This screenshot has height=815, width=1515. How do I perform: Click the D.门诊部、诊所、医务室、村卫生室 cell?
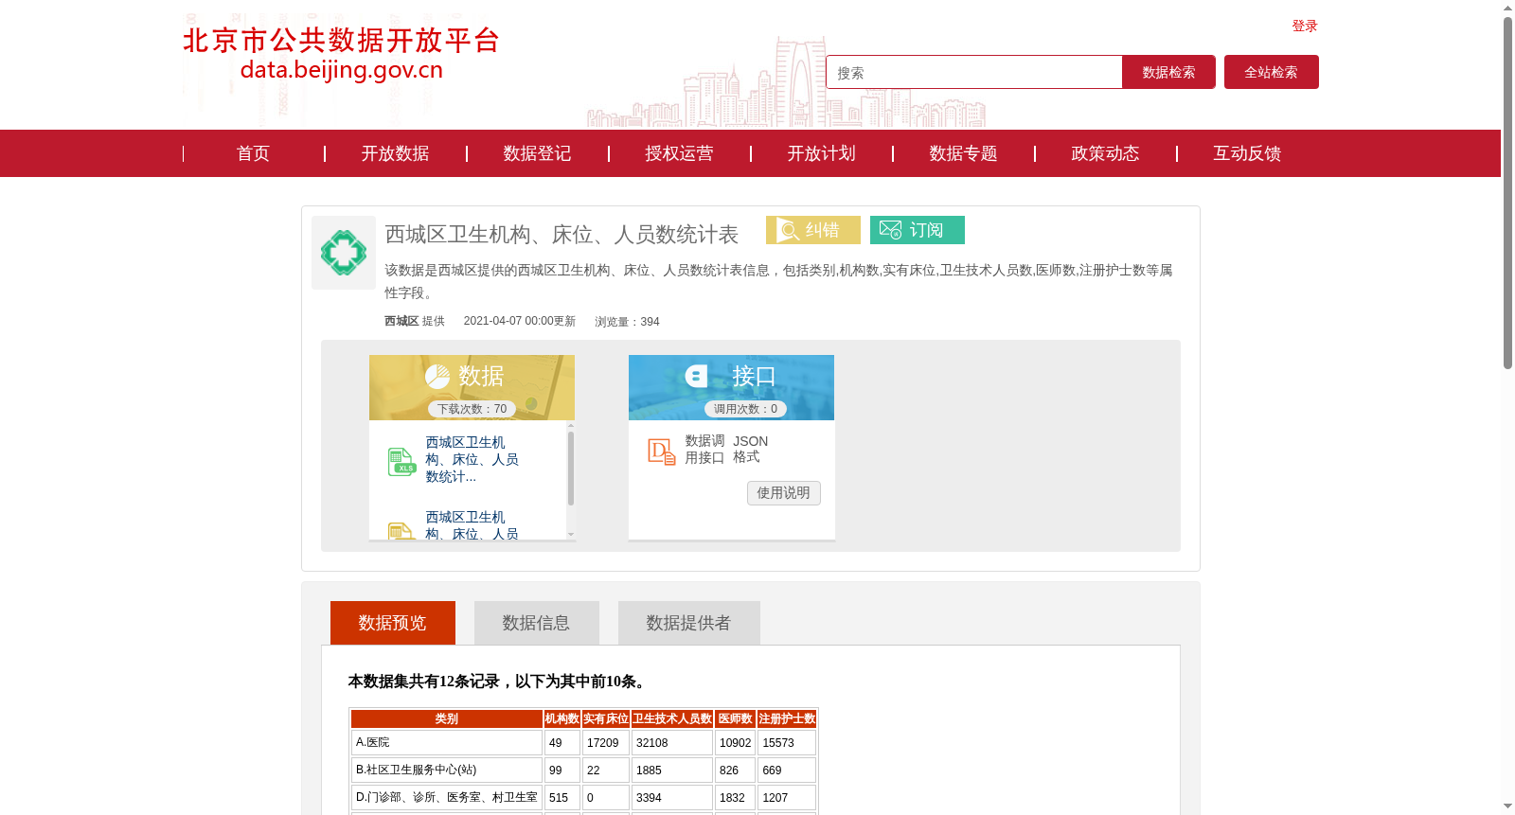pyautogui.click(x=447, y=798)
